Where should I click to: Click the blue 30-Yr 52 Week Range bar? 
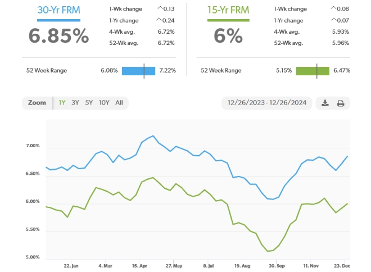[x=138, y=71]
